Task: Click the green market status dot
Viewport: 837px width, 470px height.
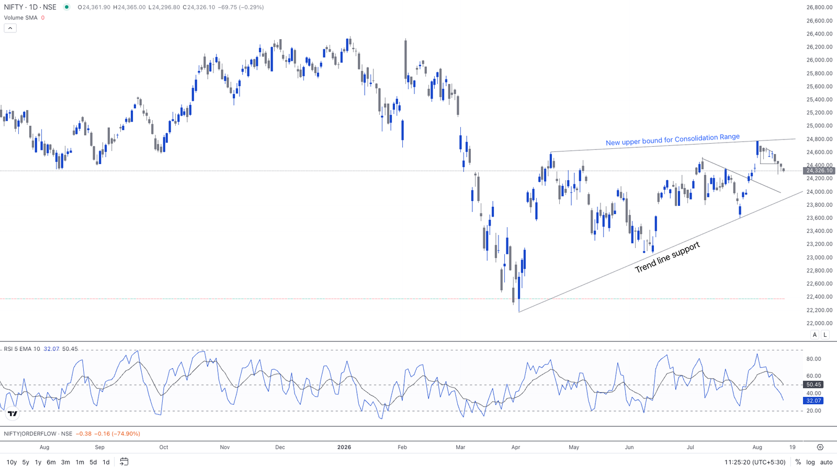Action: coord(66,7)
